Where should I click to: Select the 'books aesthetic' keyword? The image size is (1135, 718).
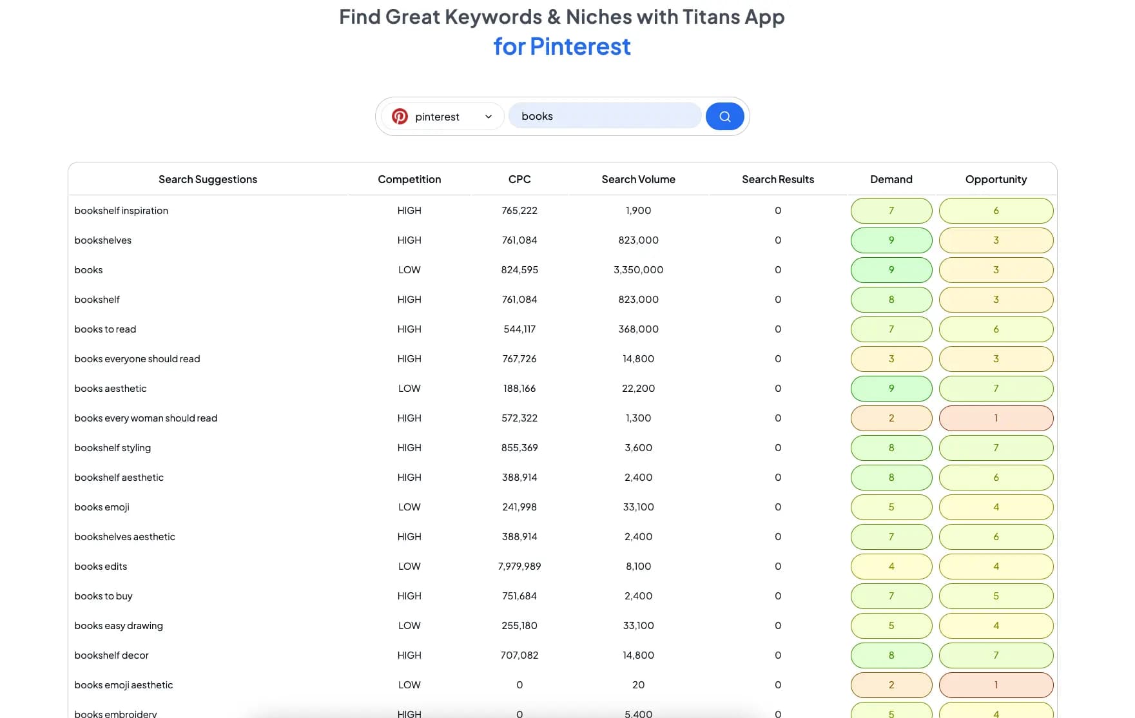coord(110,389)
